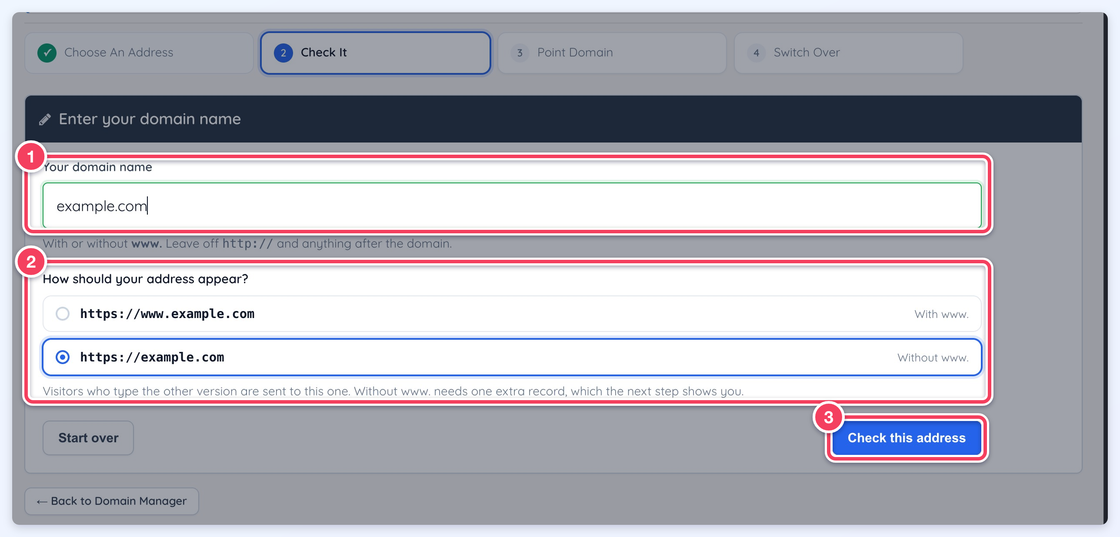Select the https://www.example.com radio button

pos(63,314)
